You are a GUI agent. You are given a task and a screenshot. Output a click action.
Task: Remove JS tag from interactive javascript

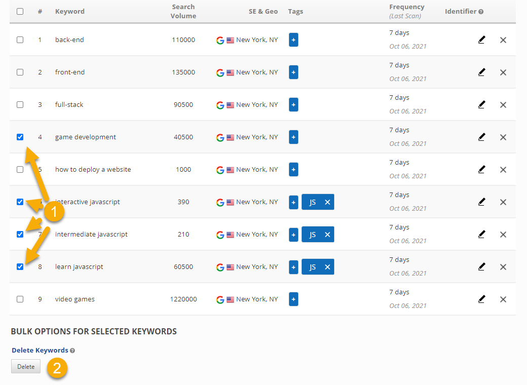click(x=328, y=202)
